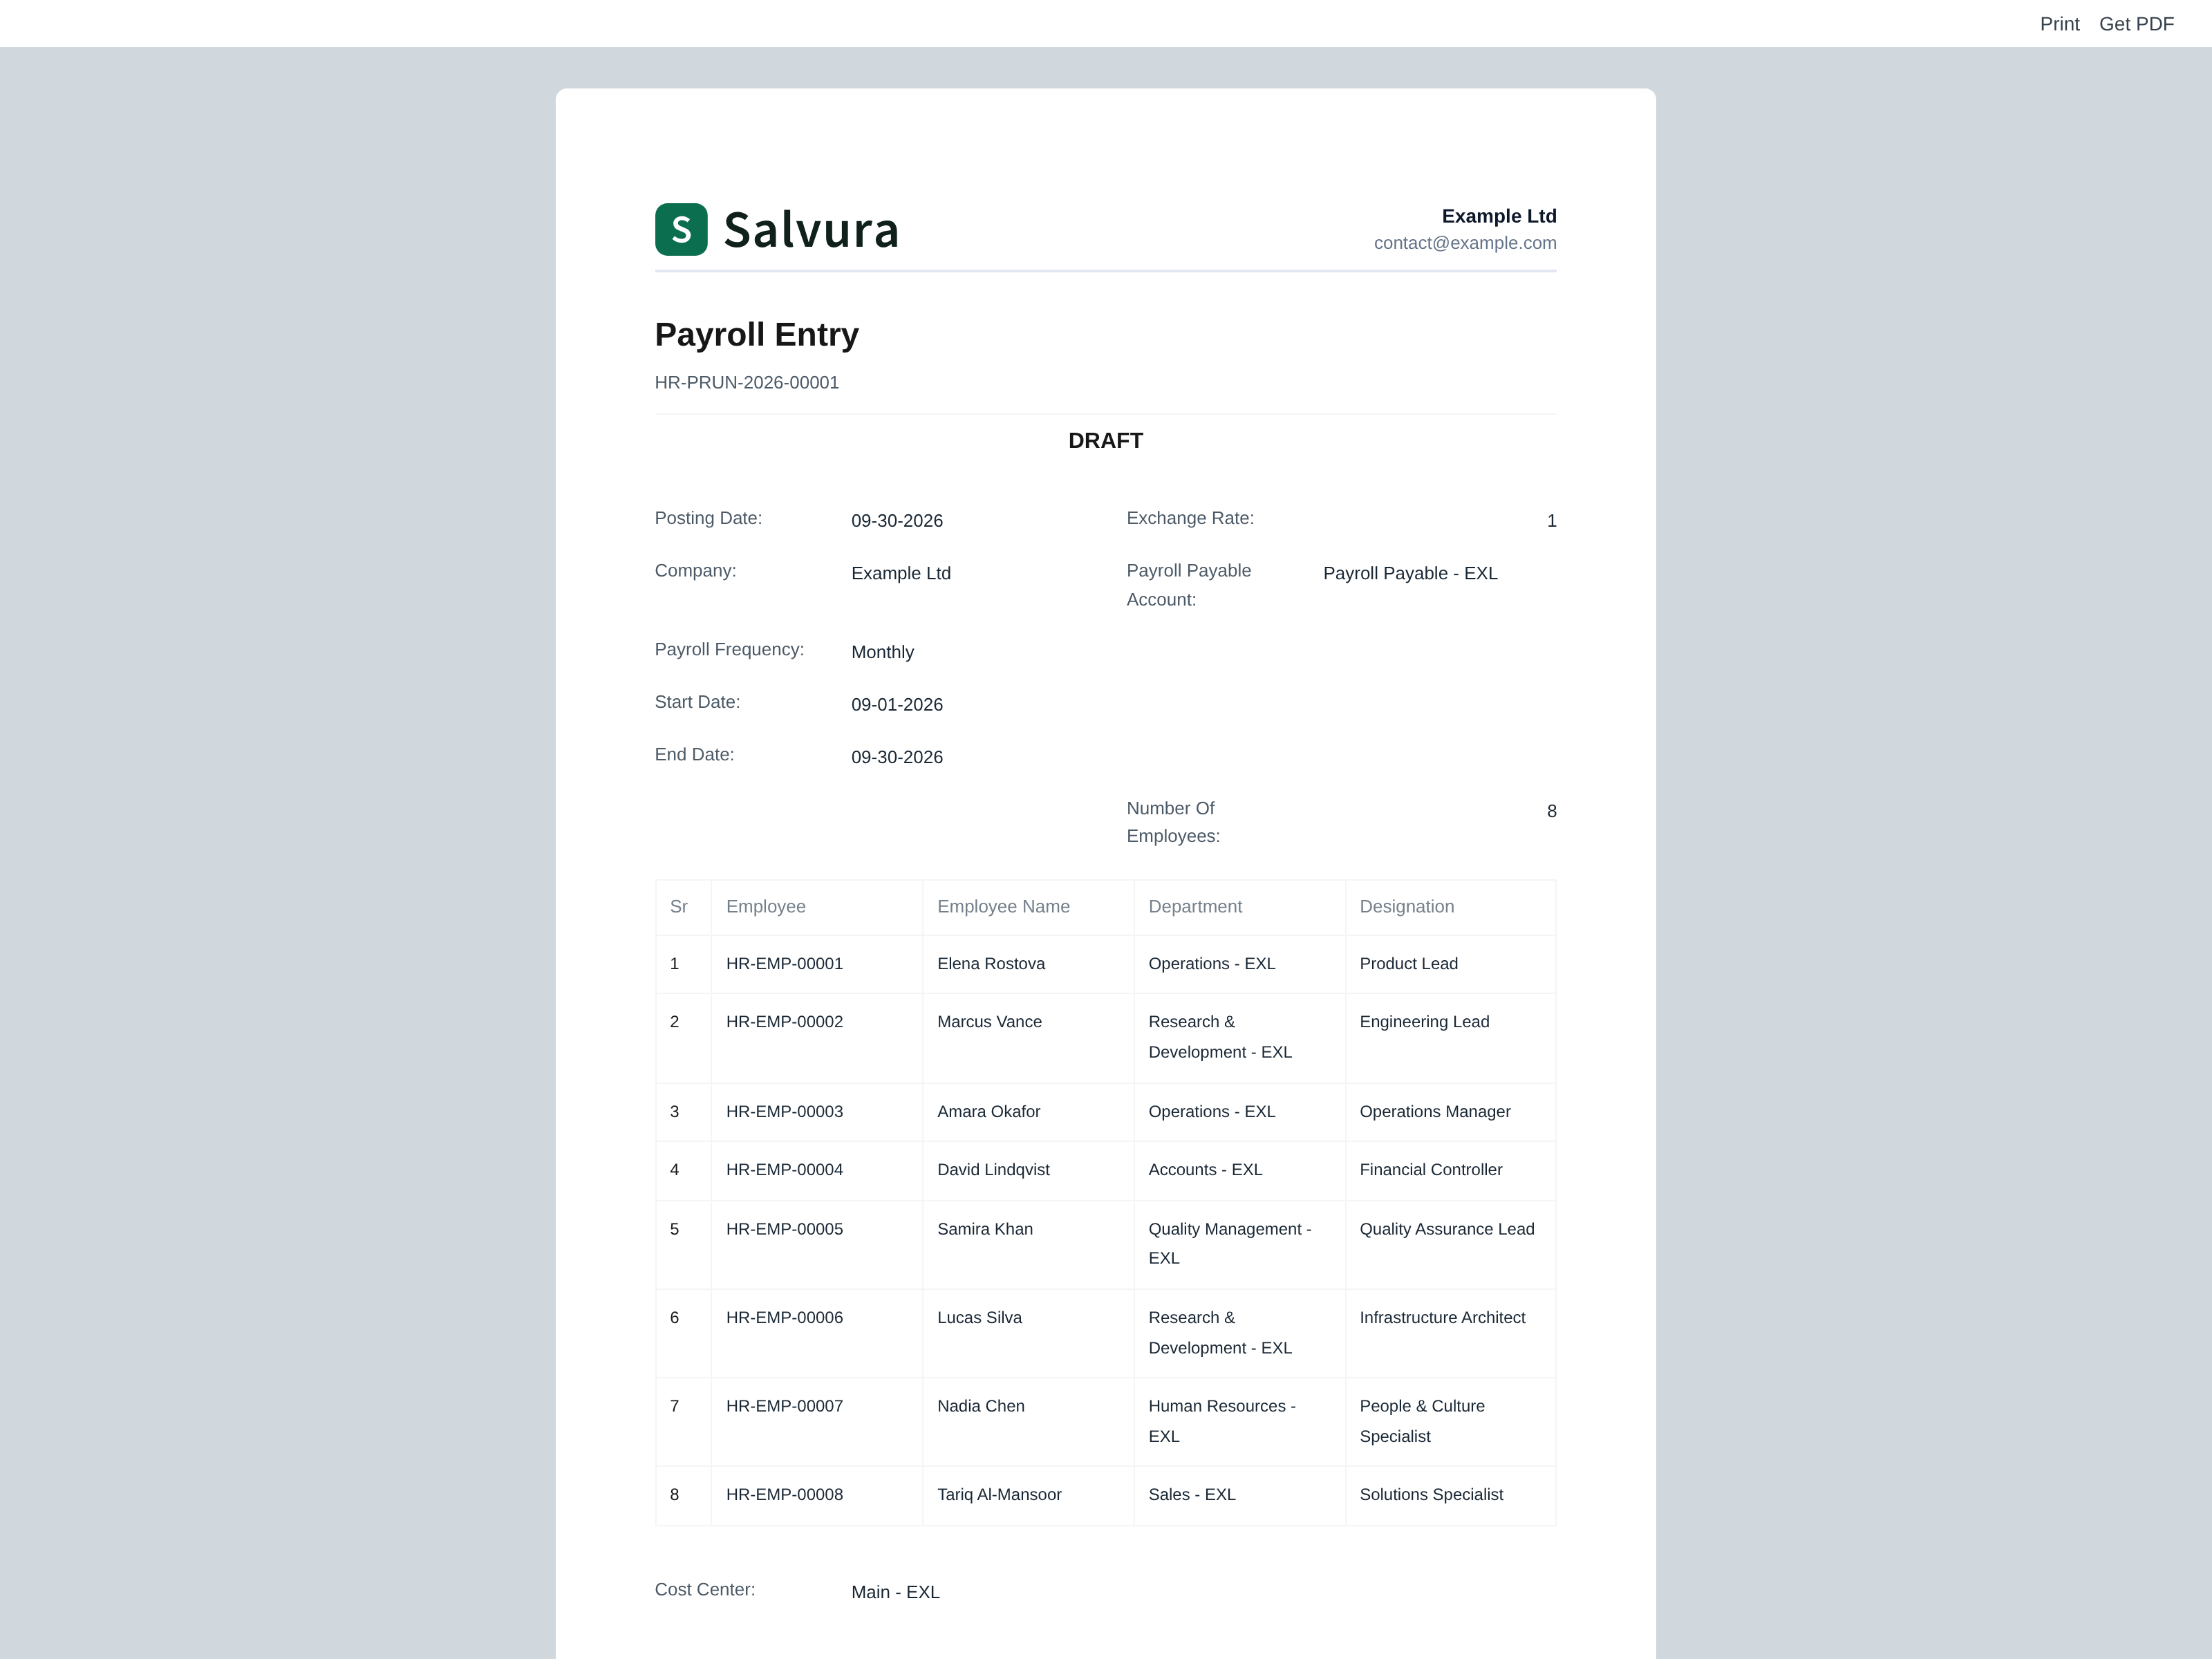Image resolution: width=2212 pixels, height=1659 pixels.
Task: Click employee ID HR-EMP-00008
Action: point(784,1495)
